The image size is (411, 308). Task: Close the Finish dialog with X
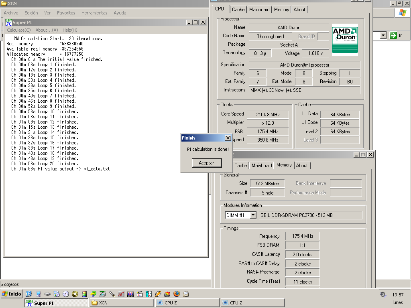click(x=228, y=138)
